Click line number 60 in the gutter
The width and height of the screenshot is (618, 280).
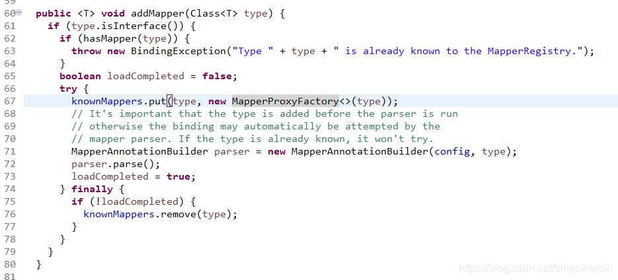pos(10,13)
